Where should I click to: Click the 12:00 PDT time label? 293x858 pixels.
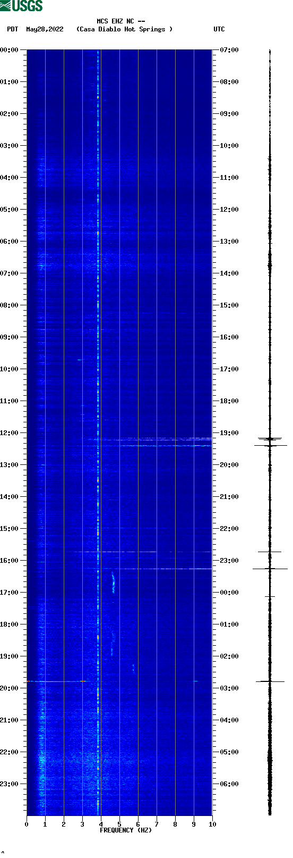coord(10,433)
